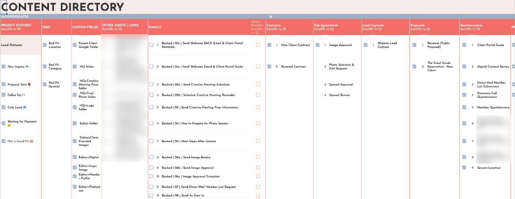
Task: Click the Spread Approval cell
Action: click(341, 84)
